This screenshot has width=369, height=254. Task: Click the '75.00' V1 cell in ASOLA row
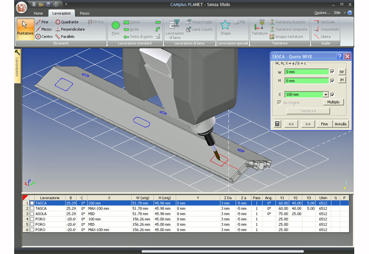(282, 214)
